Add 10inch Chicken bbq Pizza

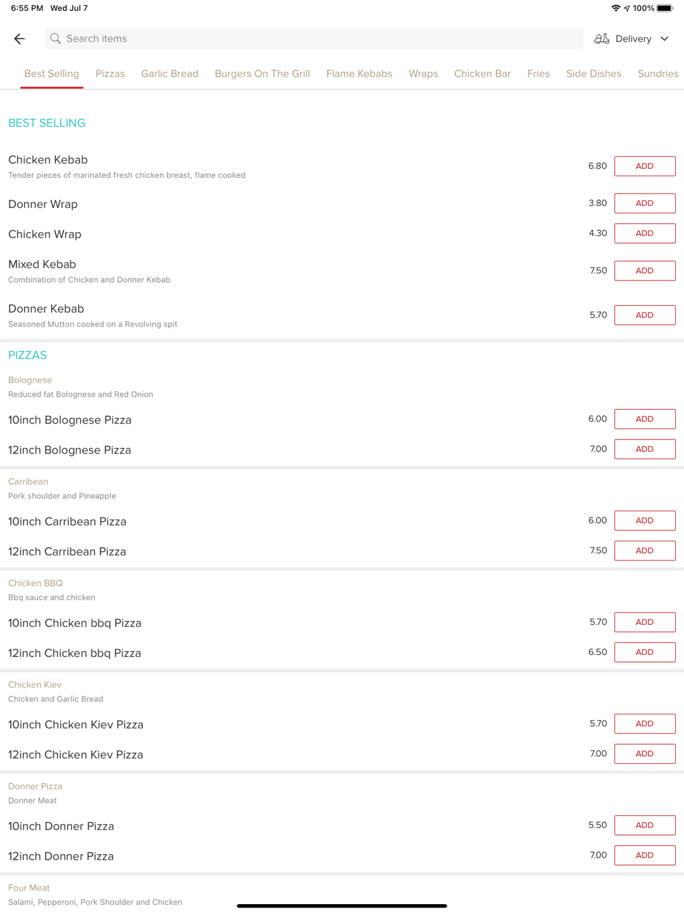[644, 622]
